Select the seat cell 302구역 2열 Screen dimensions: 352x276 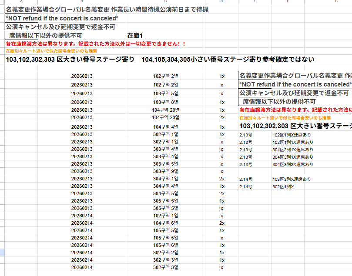pyautogui.click(x=166, y=253)
